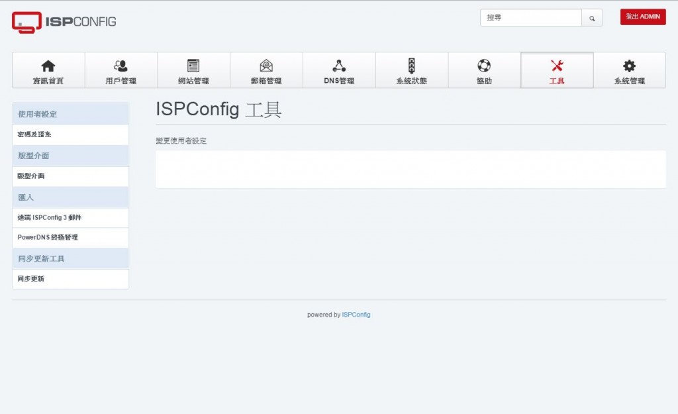Log out with 登出 ADMIN button
This screenshot has width=678, height=414.
[x=643, y=17]
